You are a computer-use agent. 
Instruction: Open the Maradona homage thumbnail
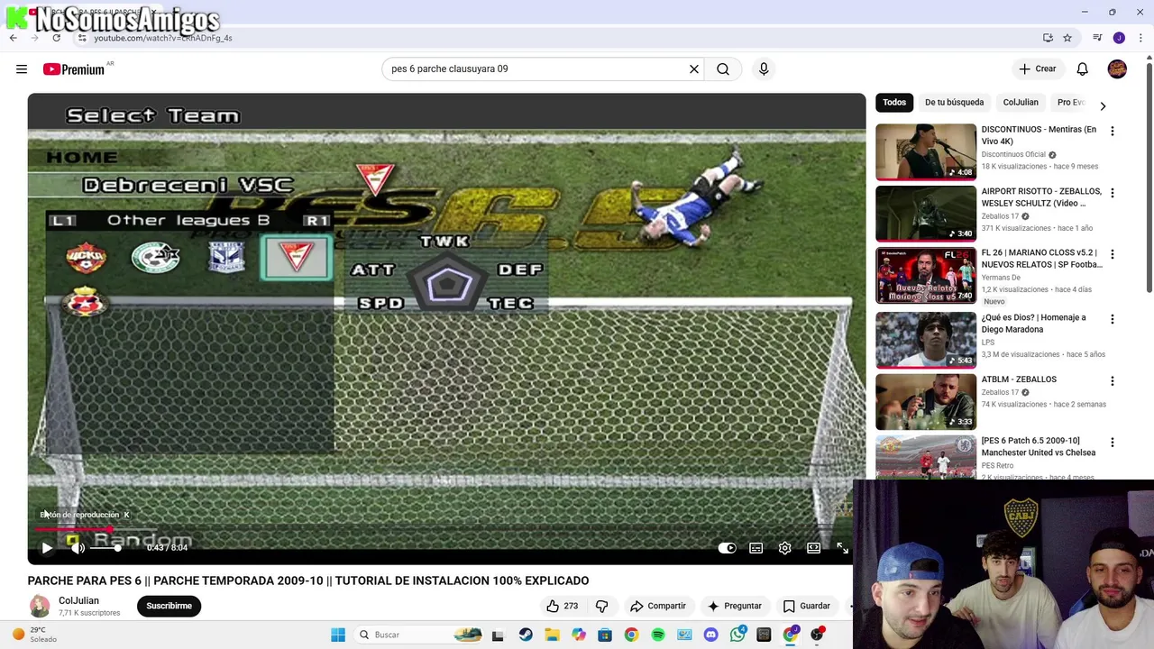[926, 340]
